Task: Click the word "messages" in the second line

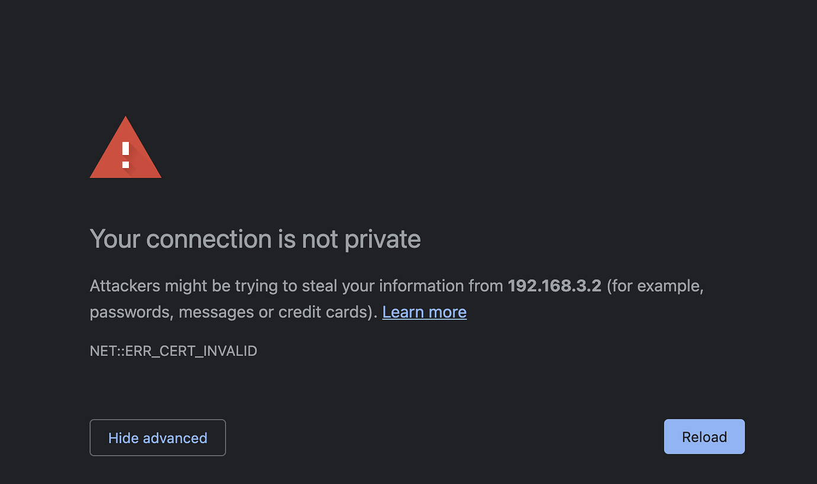Action: coord(216,312)
